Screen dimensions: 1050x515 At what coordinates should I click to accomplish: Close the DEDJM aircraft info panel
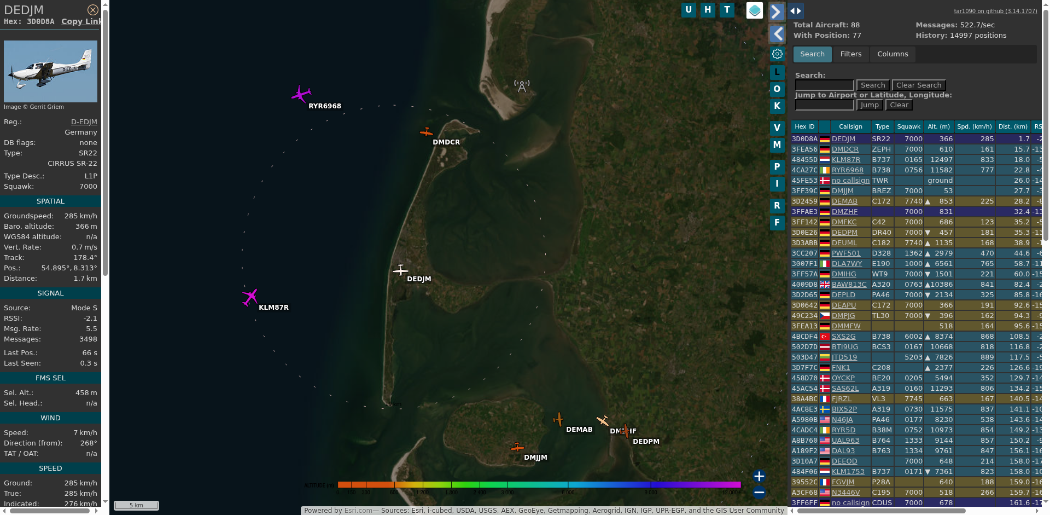pyautogui.click(x=93, y=10)
